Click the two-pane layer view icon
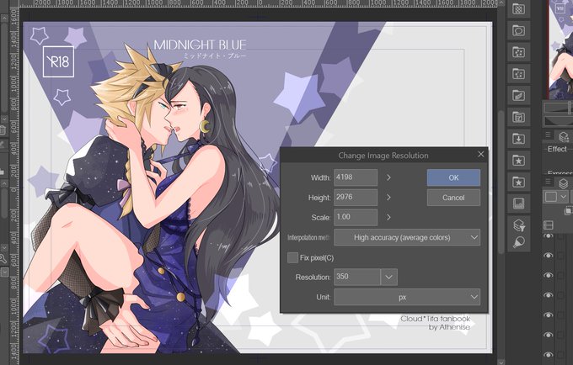Viewport: 573px width, 365px height. point(549,225)
